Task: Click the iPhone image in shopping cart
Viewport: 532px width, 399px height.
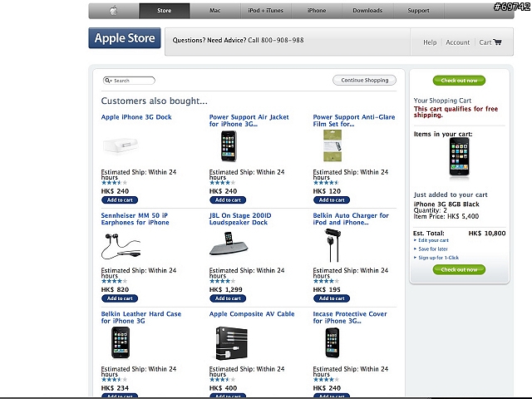Action: pos(459,159)
